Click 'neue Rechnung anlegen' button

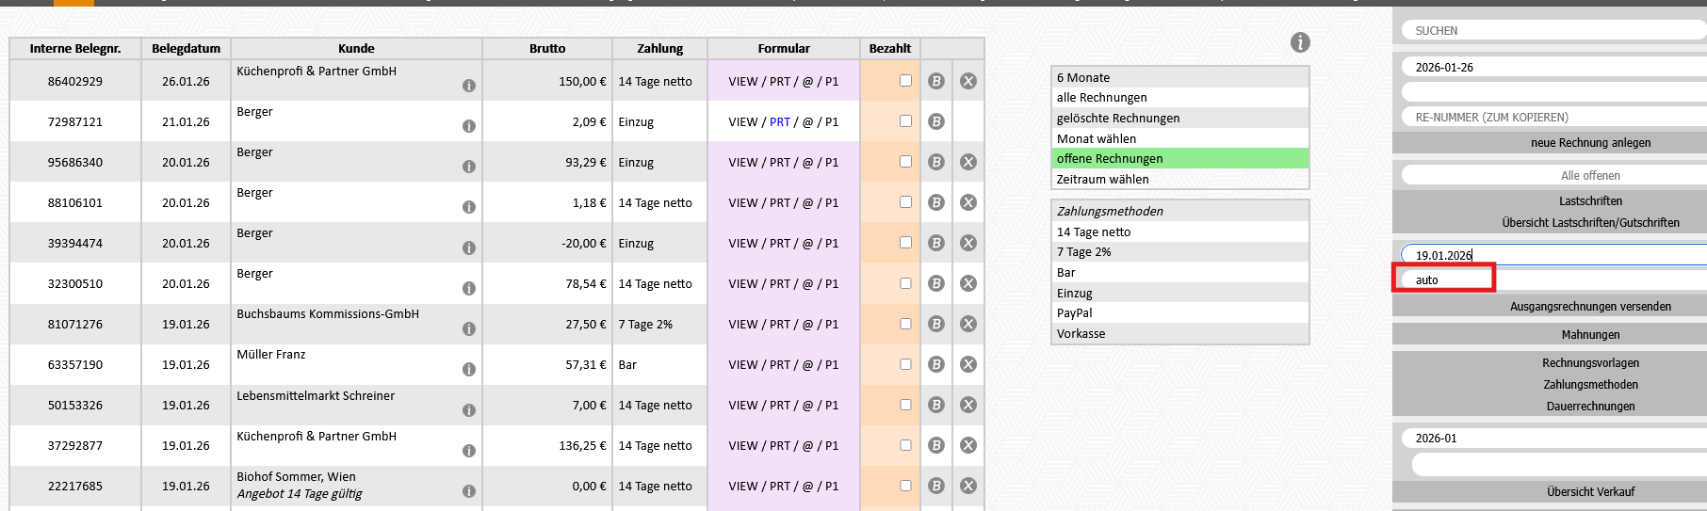point(1590,143)
